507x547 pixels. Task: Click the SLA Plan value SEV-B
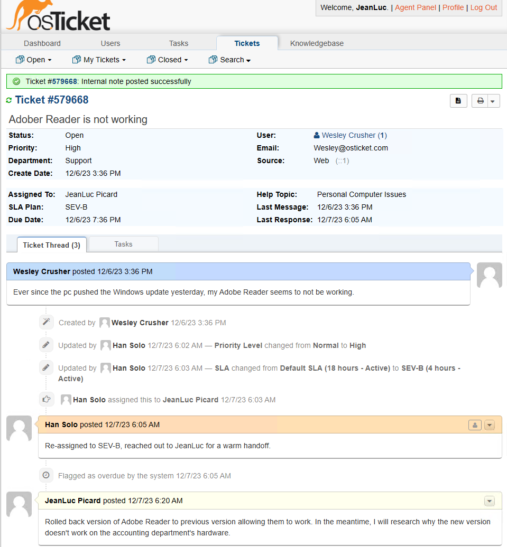(76, 207)
